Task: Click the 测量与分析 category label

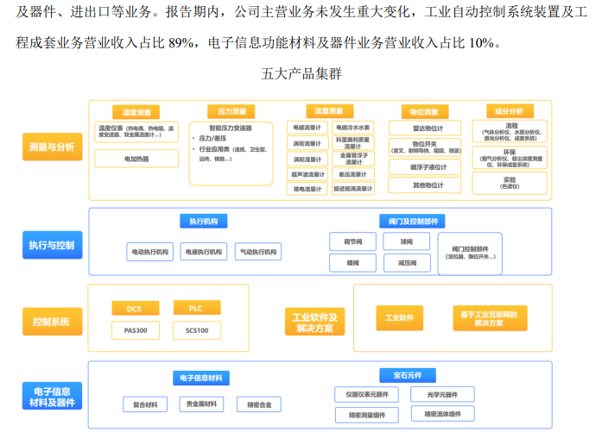Action: 52,147
